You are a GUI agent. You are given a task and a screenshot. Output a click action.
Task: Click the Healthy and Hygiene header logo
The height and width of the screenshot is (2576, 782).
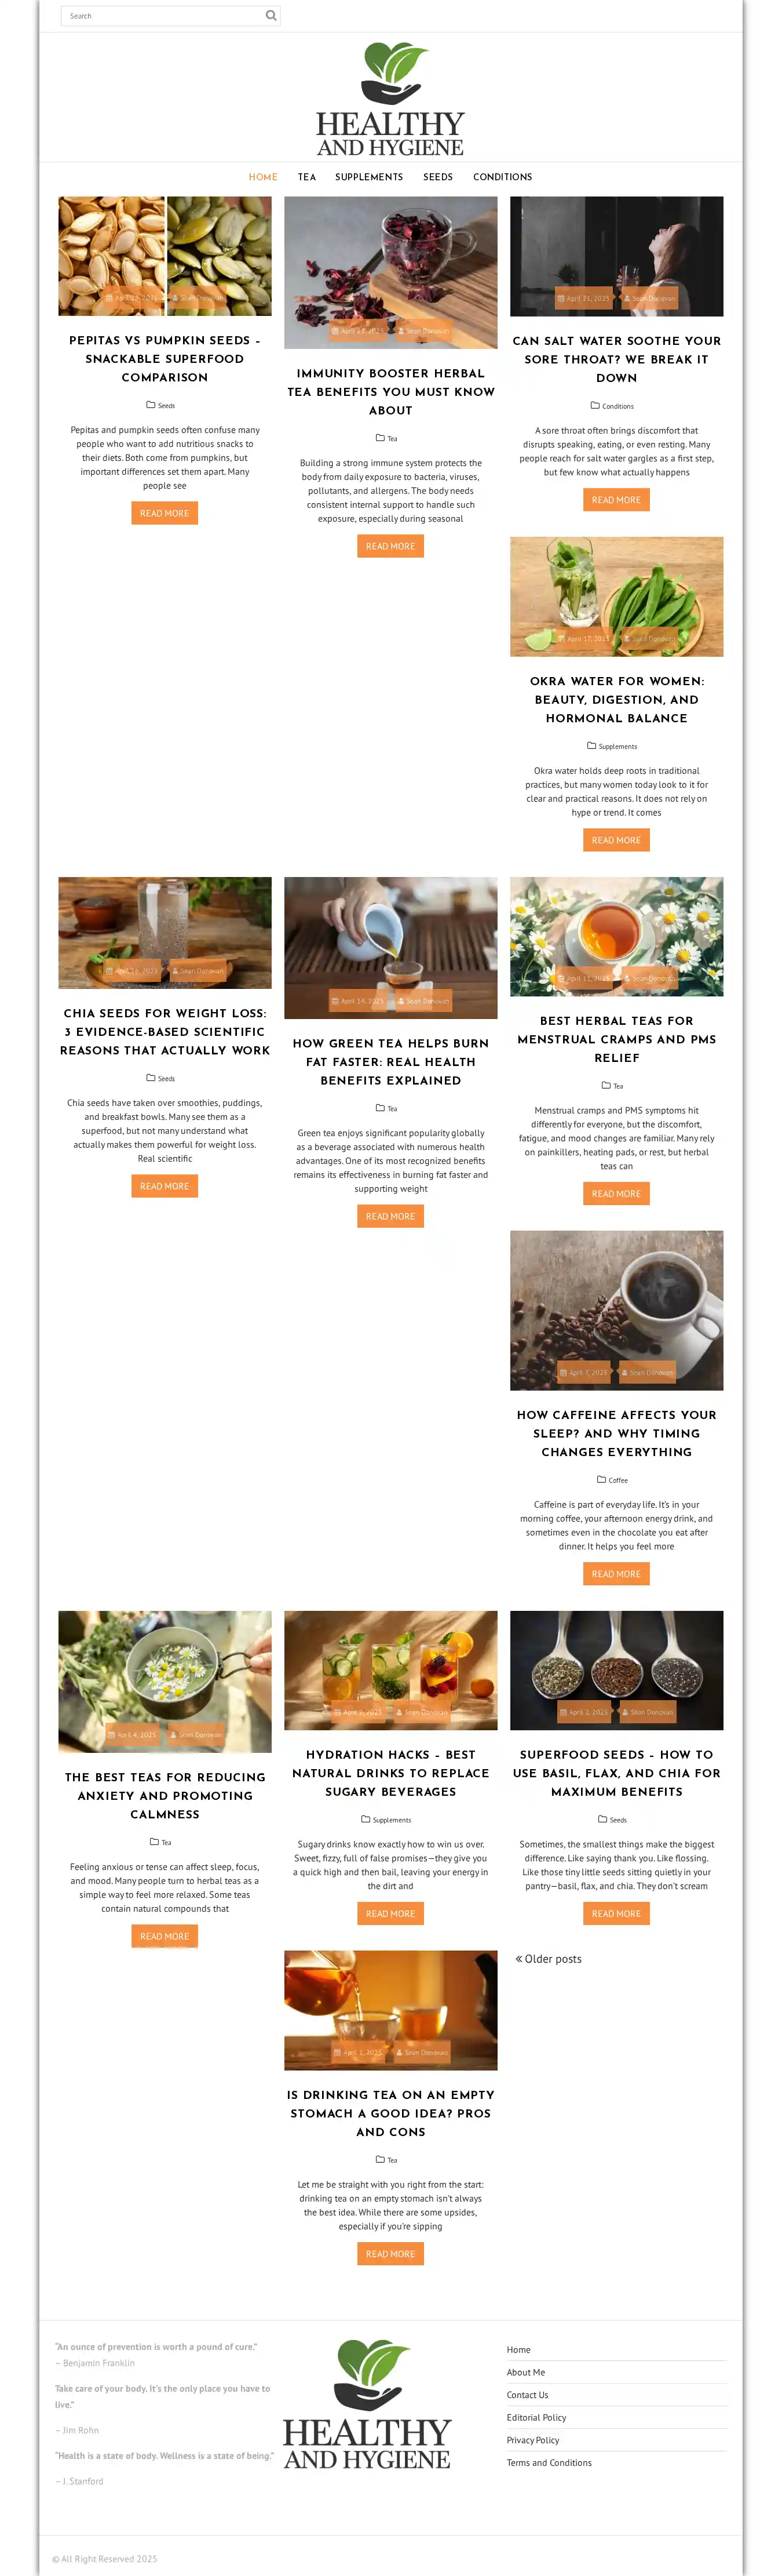pos(390,100)
